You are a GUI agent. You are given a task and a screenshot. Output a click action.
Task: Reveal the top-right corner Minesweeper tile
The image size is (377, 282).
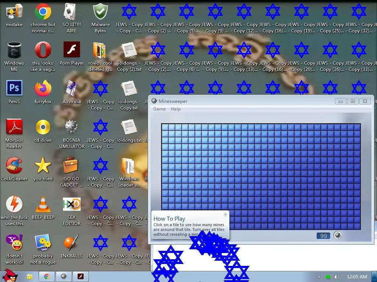tap(357, 127)
